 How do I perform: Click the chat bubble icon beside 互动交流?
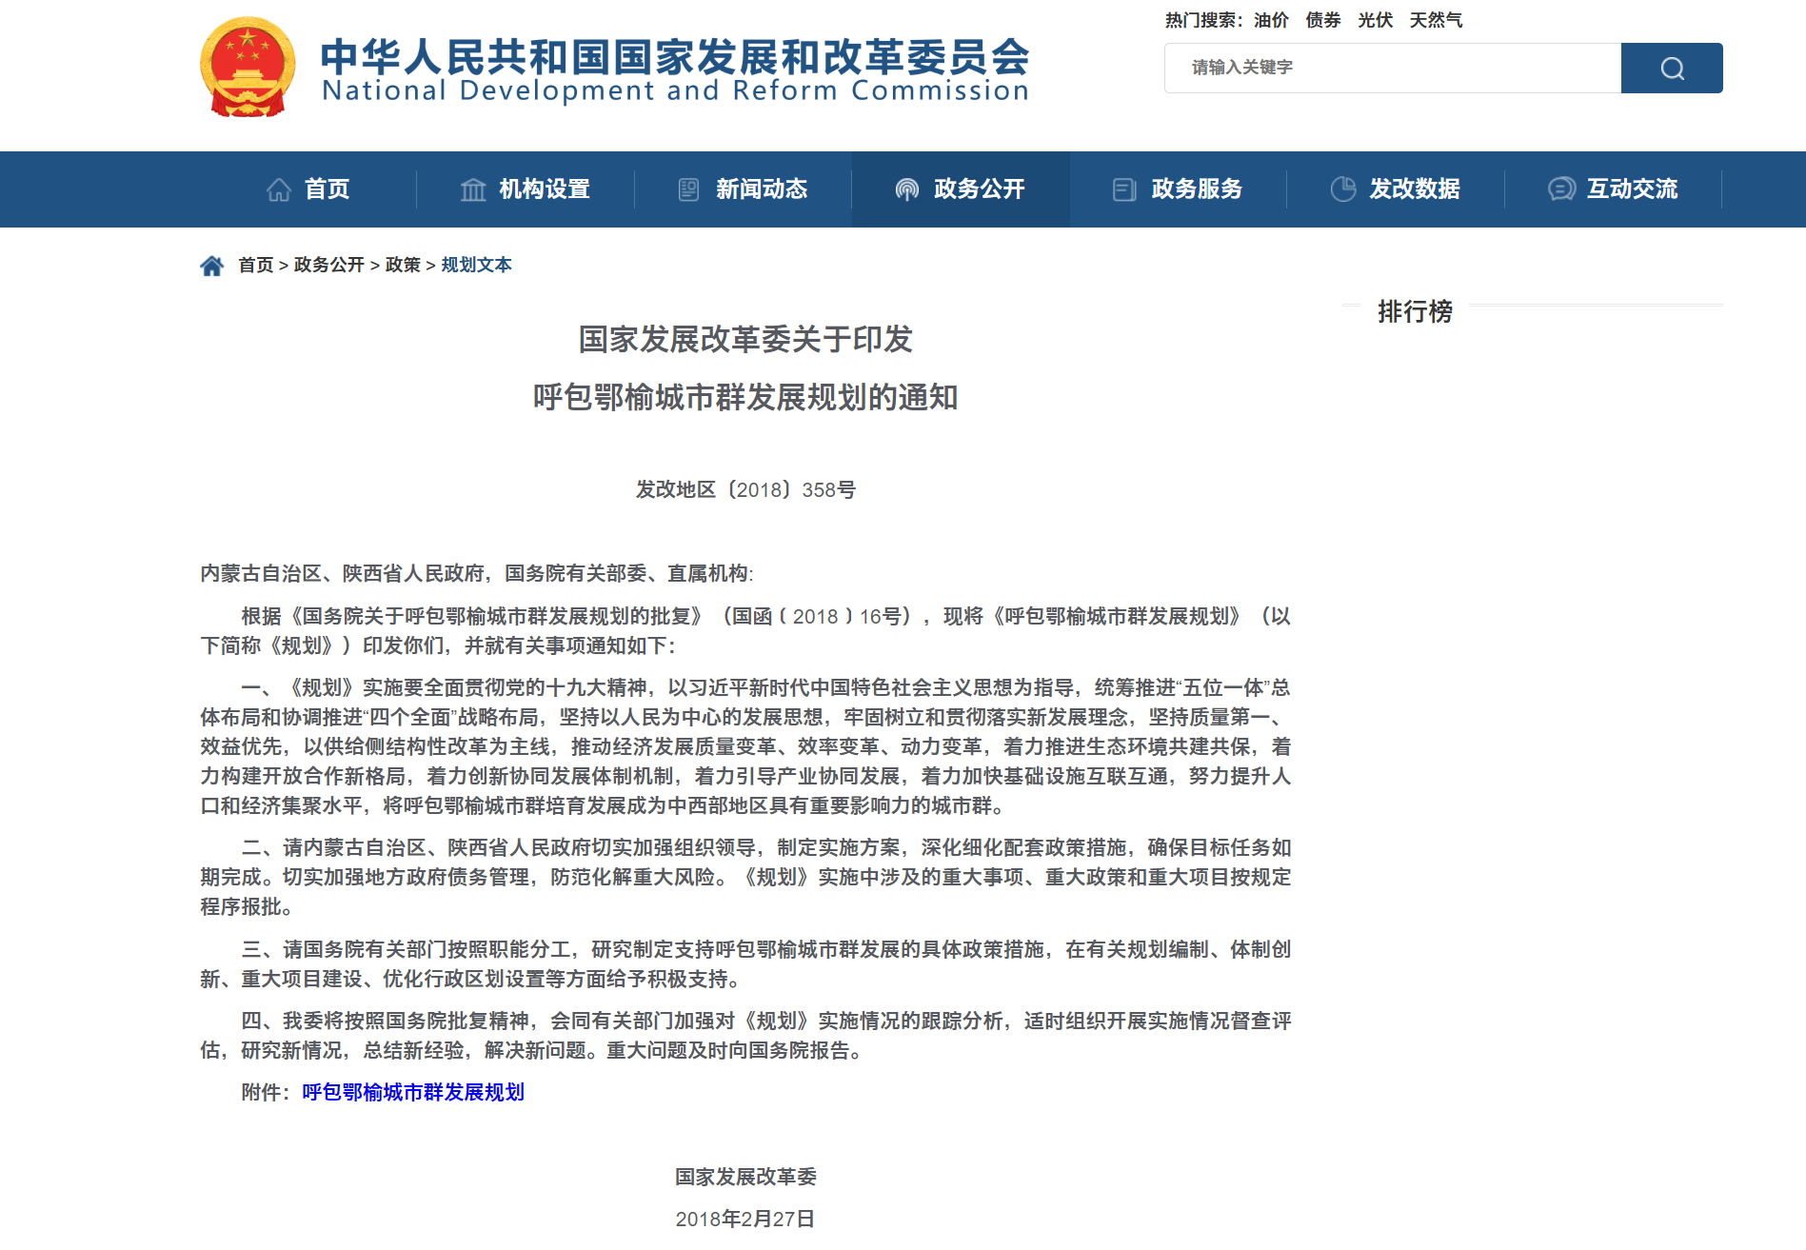(x=1561, y=189)
